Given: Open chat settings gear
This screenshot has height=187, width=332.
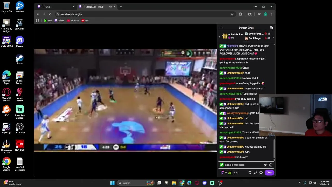Looking at the screenshot, I should pos(261,173).
